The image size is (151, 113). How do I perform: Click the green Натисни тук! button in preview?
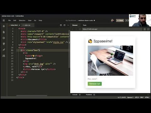(95, 84)
